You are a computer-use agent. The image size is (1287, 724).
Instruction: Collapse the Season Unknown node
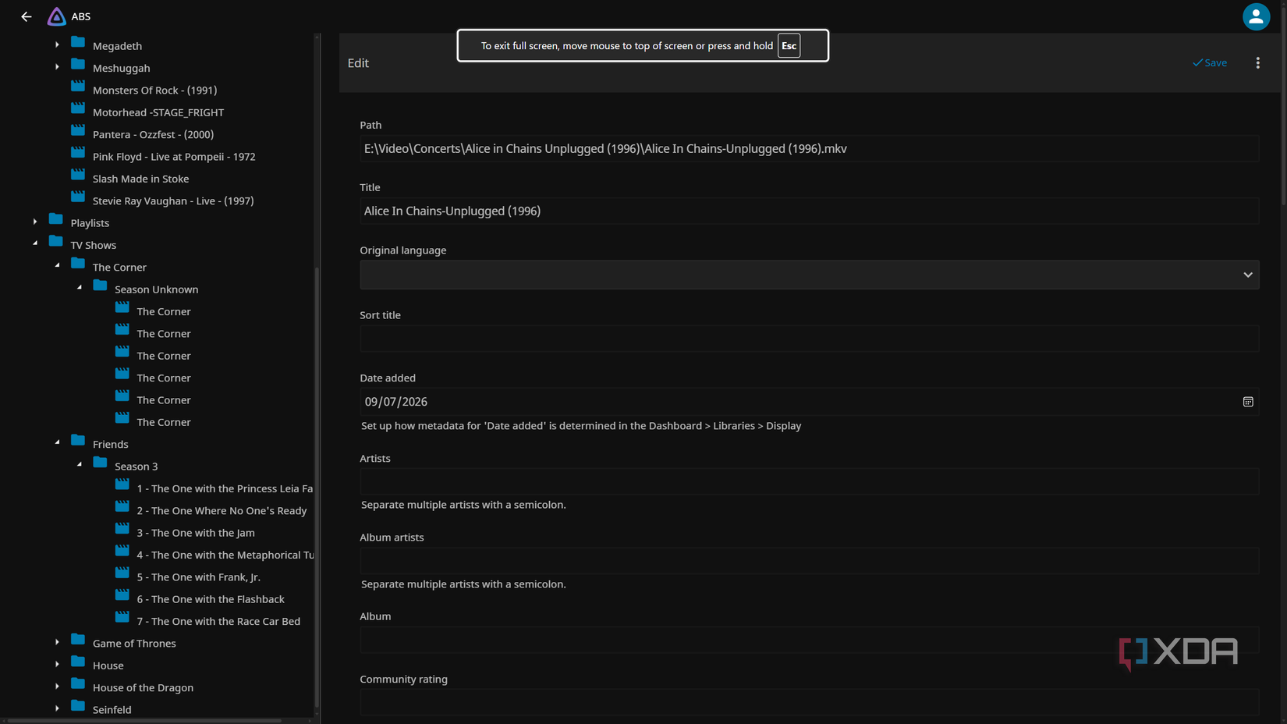click(80, 288)
